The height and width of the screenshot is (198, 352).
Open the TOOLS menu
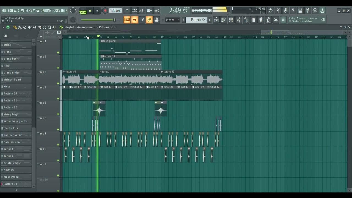tap(56, 10)
